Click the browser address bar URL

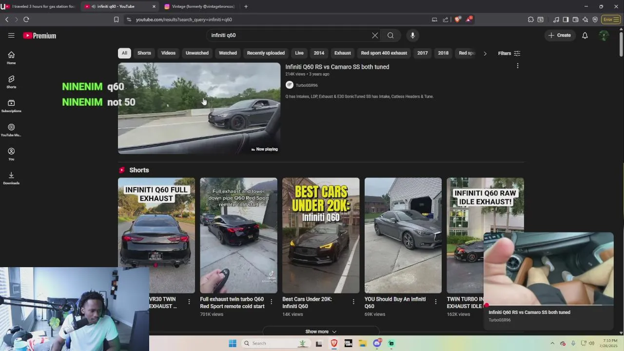(184, 19)
